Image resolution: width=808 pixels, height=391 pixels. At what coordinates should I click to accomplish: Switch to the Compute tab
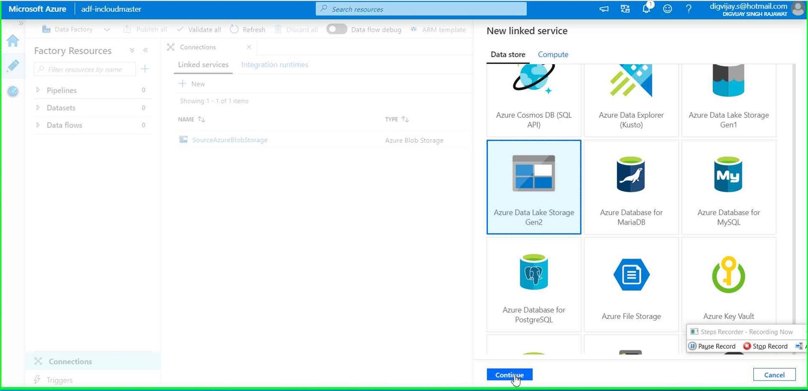[x=553, y=54]
